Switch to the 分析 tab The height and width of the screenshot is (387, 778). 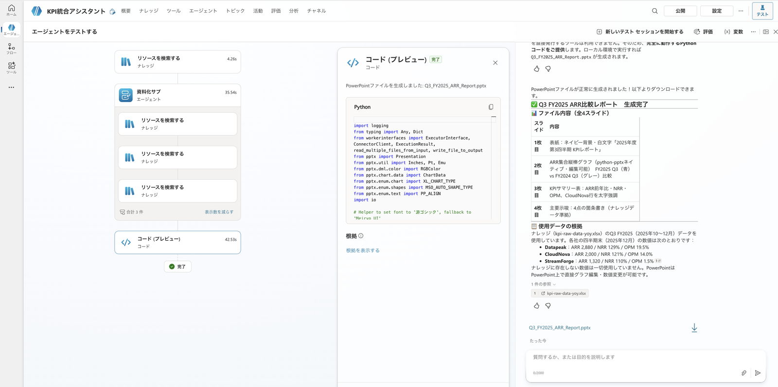pyautogui.click(x=294, y=11)
